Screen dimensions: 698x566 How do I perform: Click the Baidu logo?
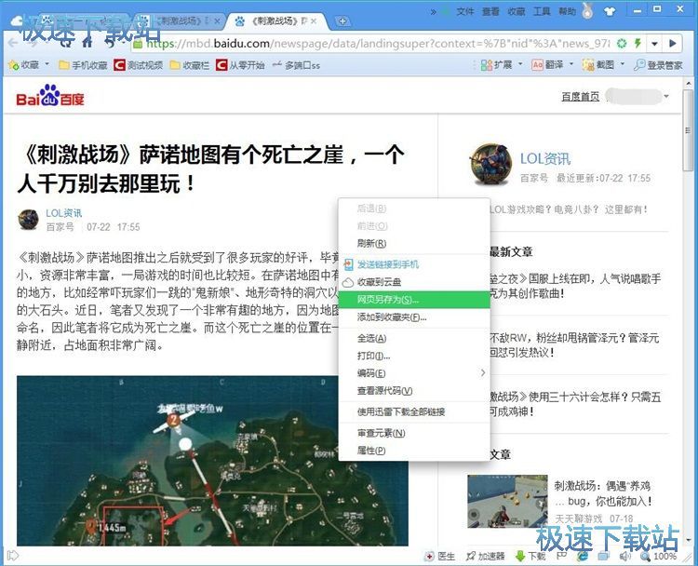tap(50, 98)
